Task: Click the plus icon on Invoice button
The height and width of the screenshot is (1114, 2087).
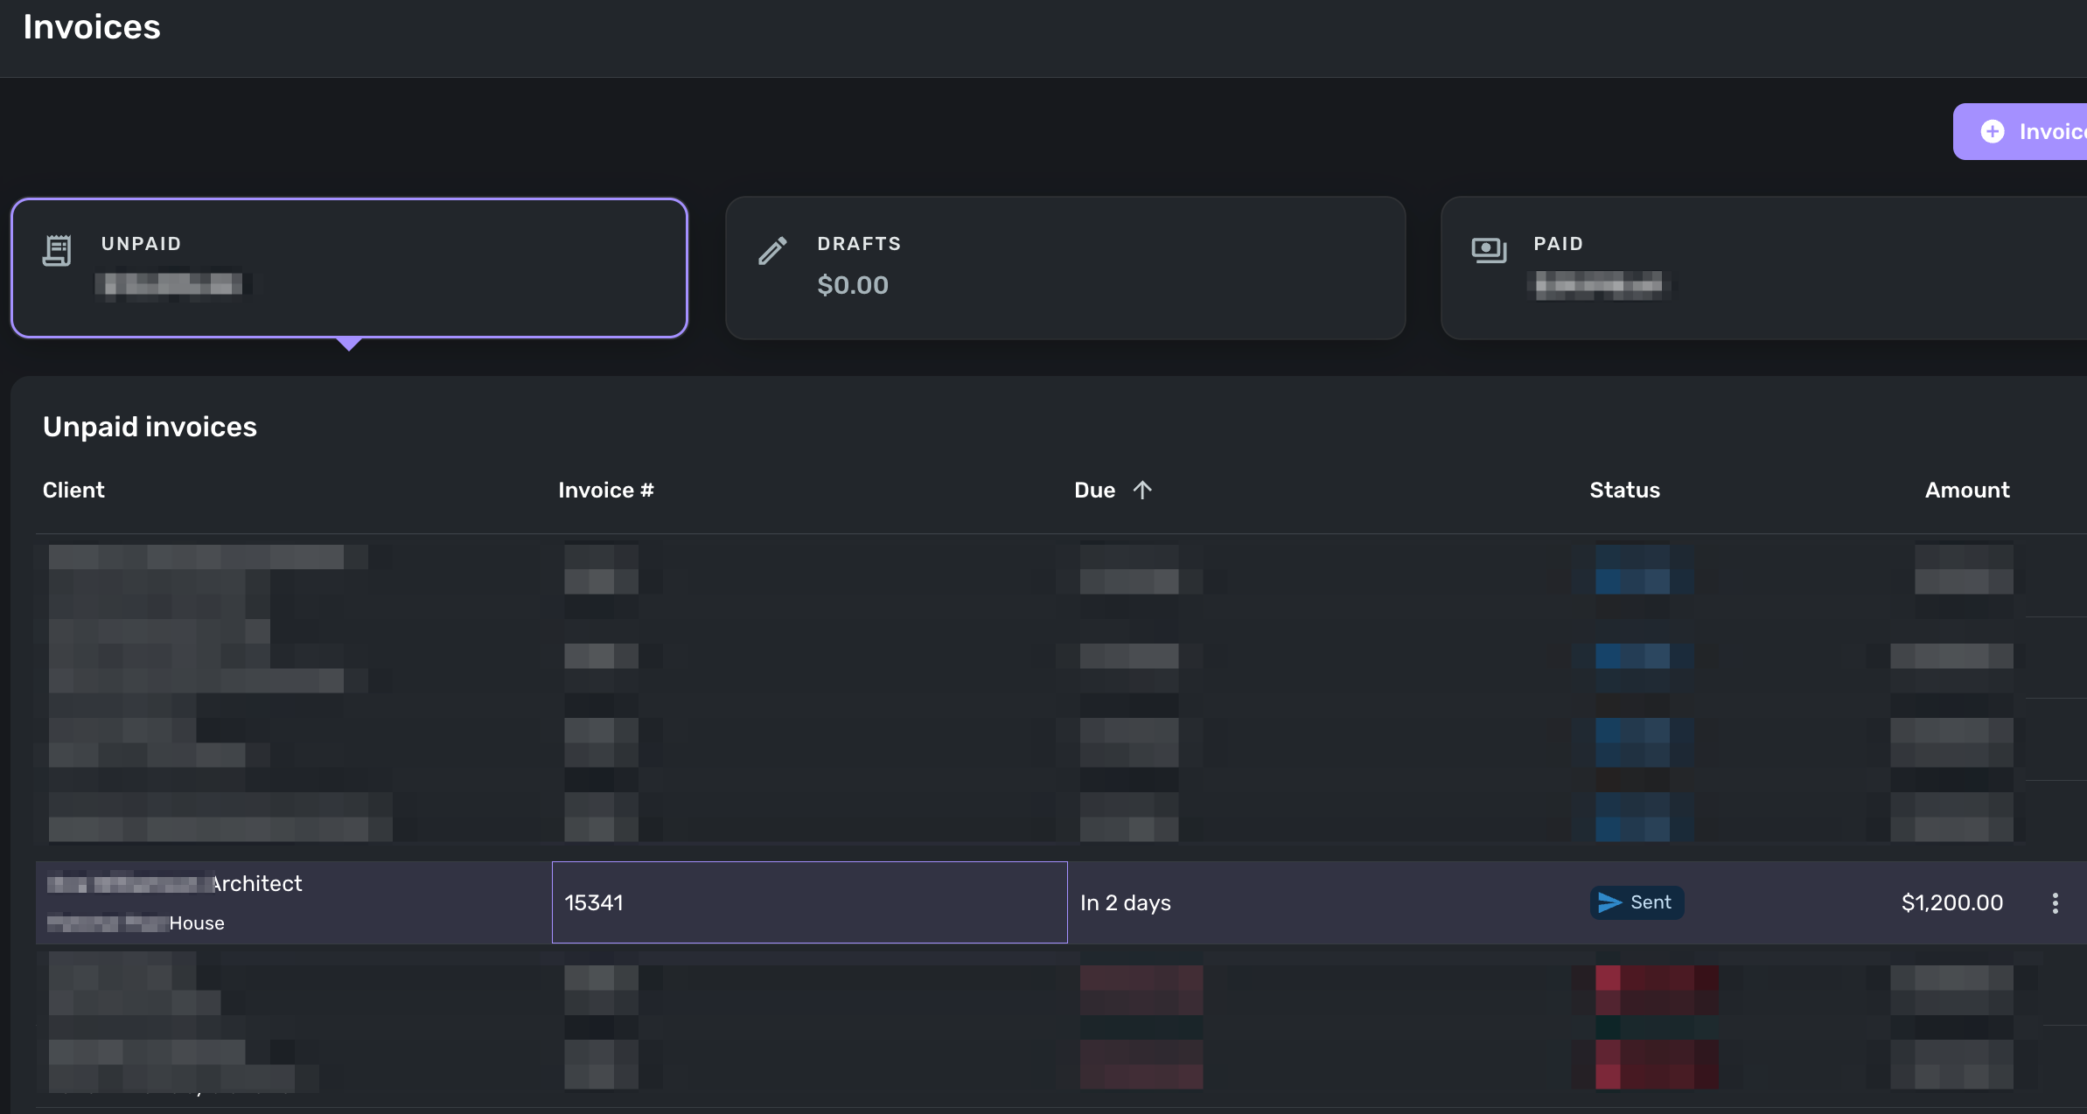Action: (1993, 132)
